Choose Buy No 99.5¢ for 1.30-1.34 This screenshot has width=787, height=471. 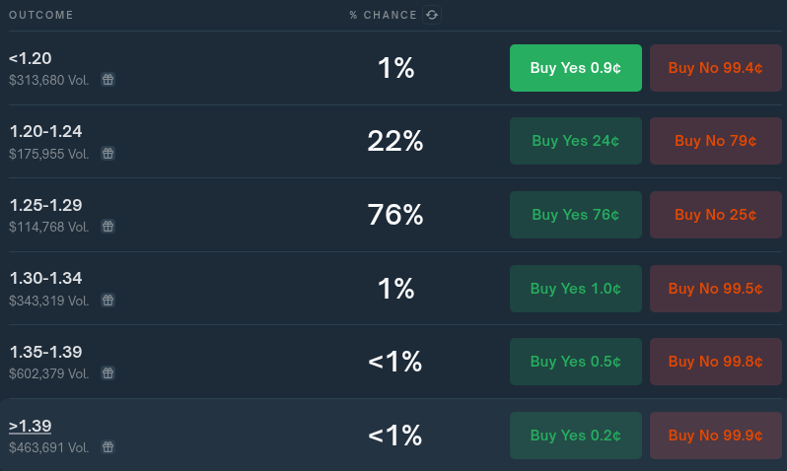(716, 289)
